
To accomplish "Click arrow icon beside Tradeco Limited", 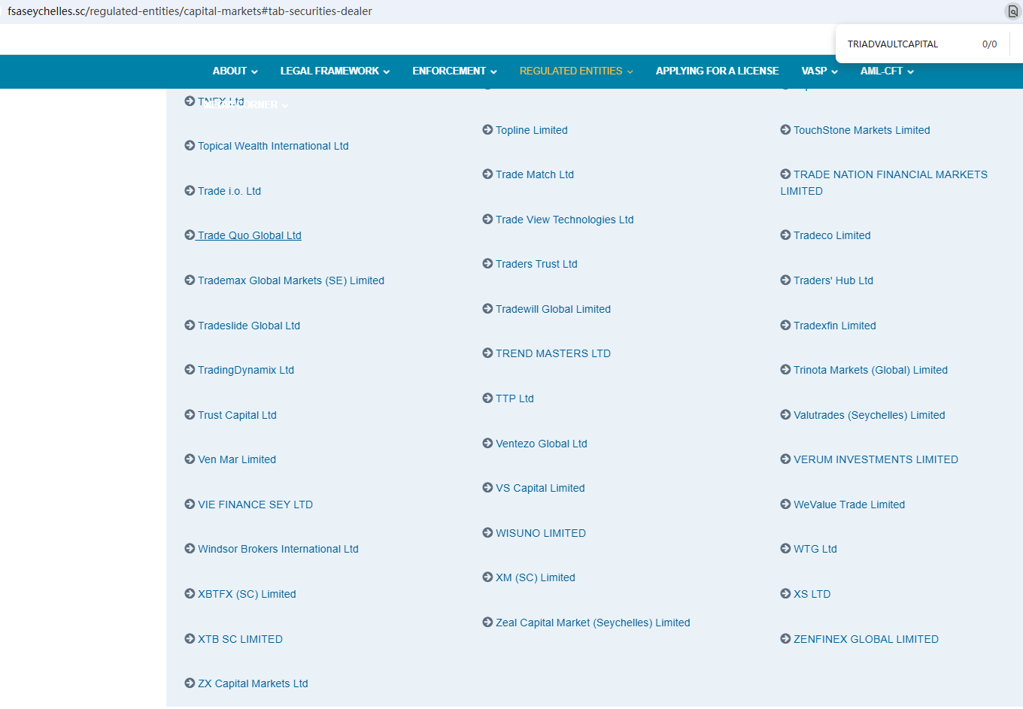I will coord(785,235).
